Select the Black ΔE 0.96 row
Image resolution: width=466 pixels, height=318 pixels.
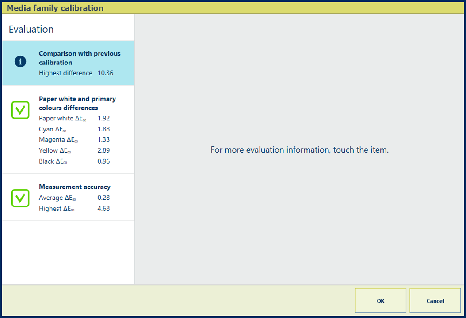pos(74,161)
